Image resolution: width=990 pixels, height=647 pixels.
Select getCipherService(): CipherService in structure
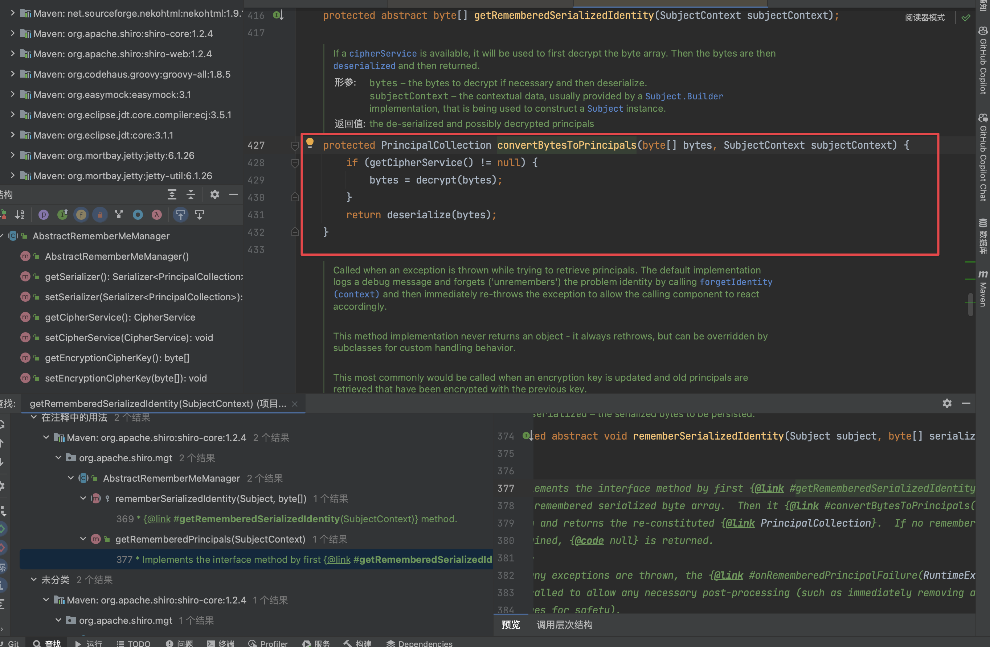[x=120, y=317]
